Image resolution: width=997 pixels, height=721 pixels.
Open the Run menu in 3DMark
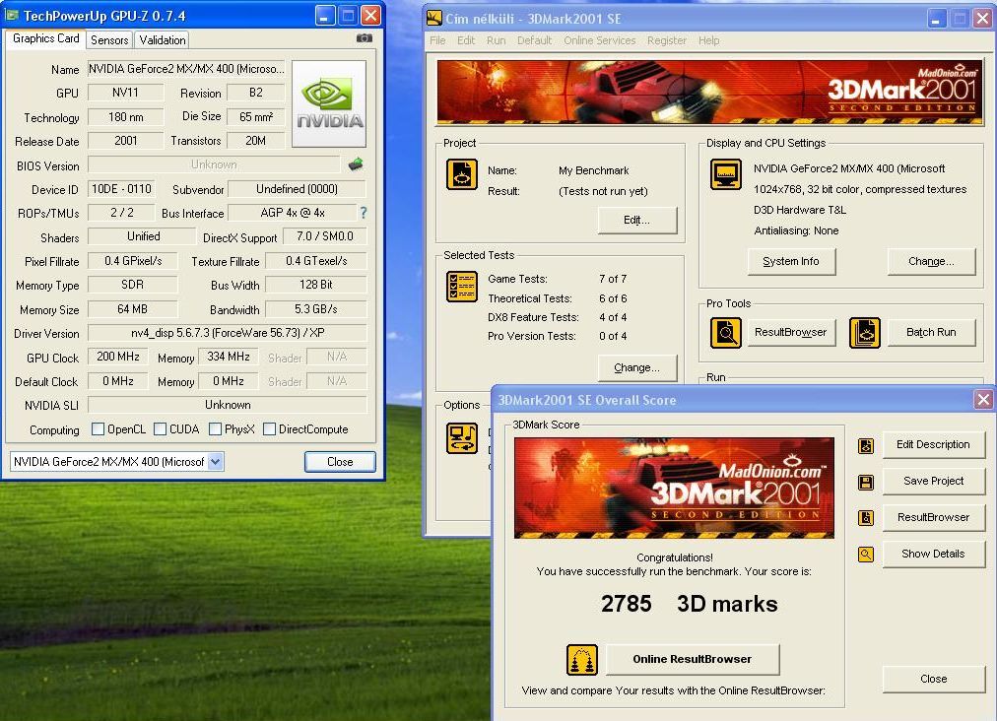(496, 40)
